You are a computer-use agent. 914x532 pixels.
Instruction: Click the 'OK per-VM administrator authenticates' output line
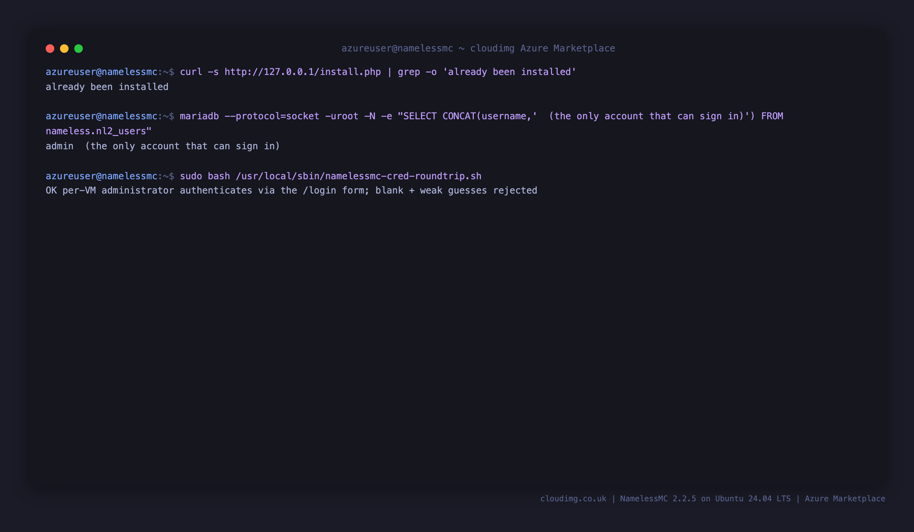291,190
